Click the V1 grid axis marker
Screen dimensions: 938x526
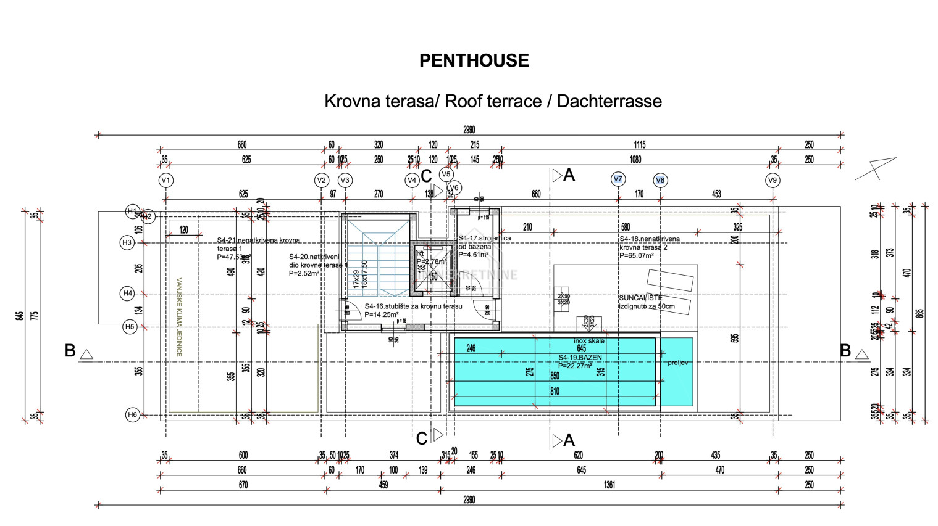[165, 181]
